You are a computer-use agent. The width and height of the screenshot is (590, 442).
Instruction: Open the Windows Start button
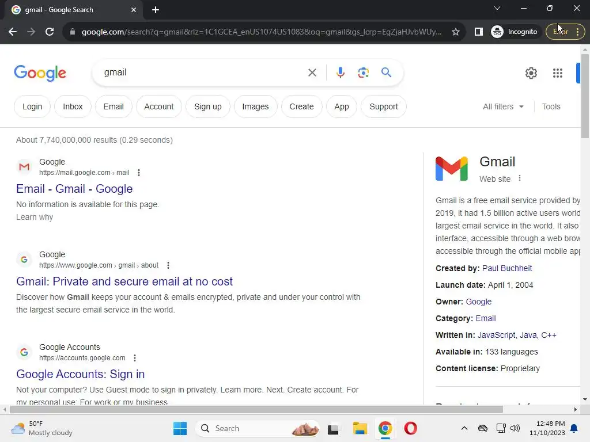pos(180,428)
